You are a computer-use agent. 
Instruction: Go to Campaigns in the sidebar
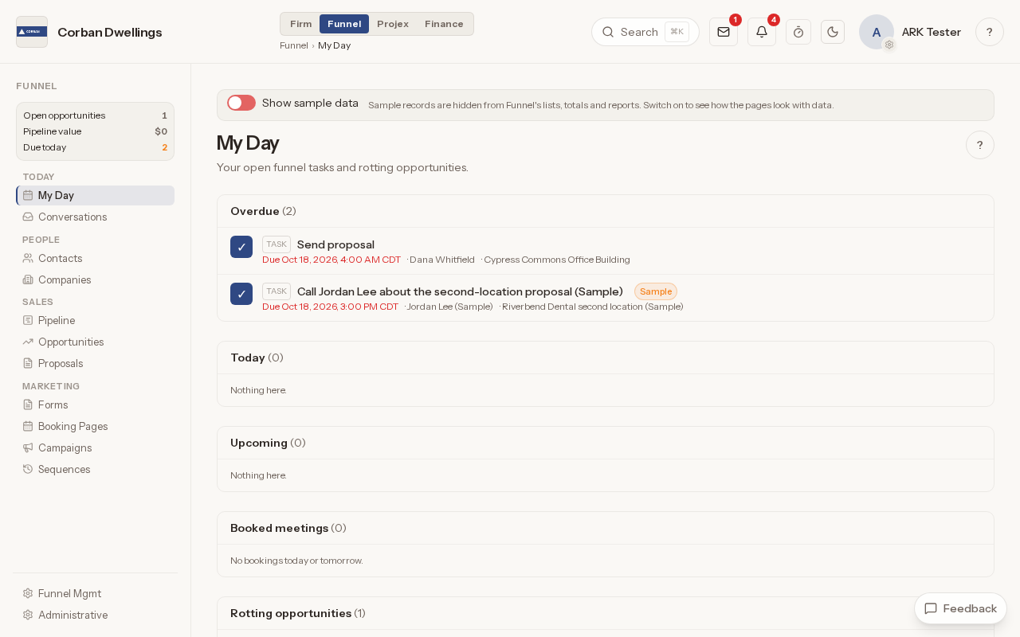pos(95,447)
